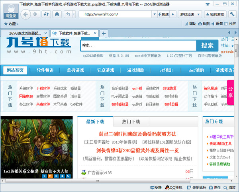
Task: Click the 辅助 assist toolbar icon
Action: pyautogui.click(x=190, y=24)
